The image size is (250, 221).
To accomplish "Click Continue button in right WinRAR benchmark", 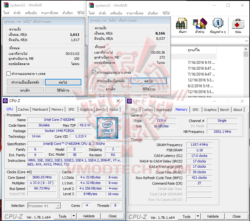I will 149,81.
